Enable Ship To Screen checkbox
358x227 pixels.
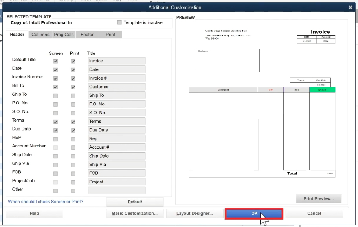55,96
